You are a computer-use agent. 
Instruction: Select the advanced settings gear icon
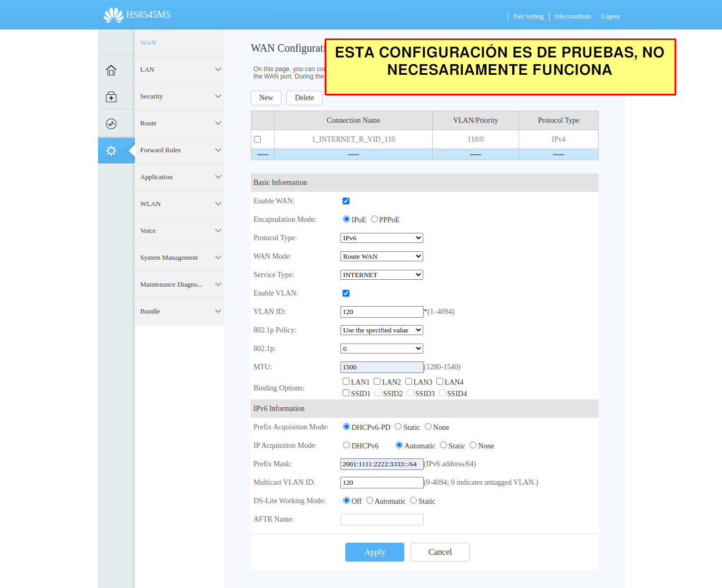pos(111,151)
